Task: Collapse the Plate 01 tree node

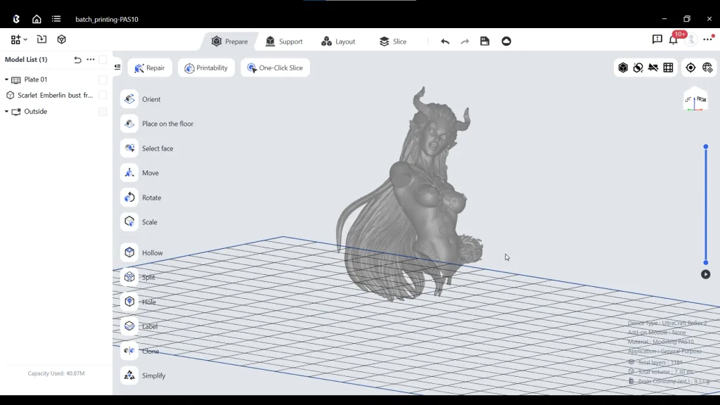Action: 6,80
